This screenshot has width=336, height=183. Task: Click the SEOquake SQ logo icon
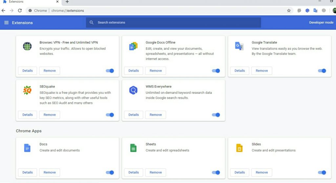[27, 90]
